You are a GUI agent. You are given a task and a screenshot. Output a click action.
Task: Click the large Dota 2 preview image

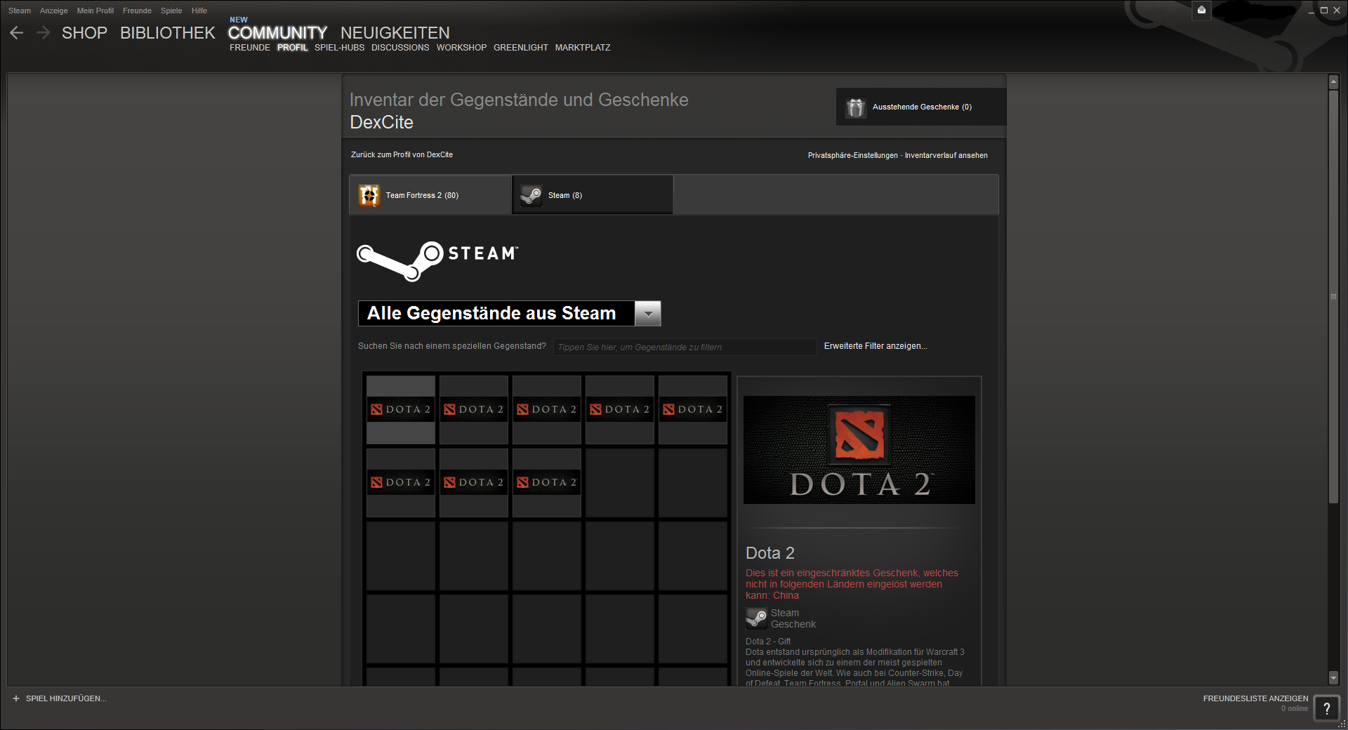pos(859,450)
